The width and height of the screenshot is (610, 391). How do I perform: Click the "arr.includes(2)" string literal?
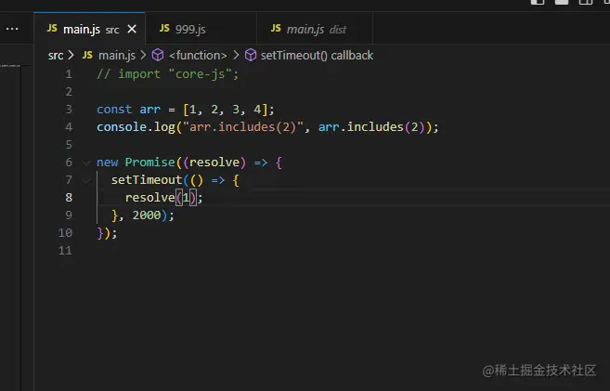point(242,127)
